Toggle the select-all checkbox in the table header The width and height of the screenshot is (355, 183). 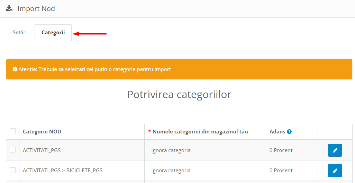pos(13,131)
